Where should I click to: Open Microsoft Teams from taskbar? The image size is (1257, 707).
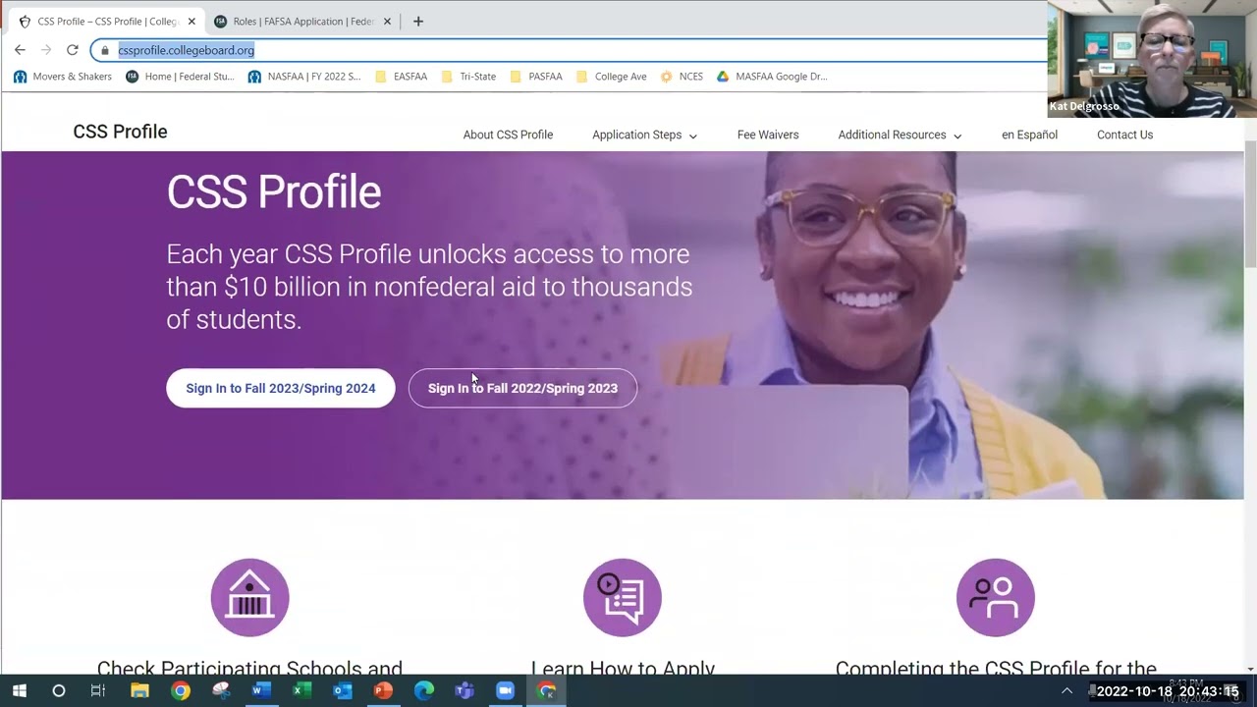click(465, 691)
